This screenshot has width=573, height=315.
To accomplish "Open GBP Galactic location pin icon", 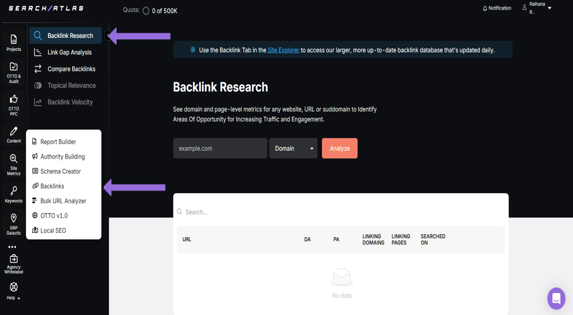I will pos(14,223).
